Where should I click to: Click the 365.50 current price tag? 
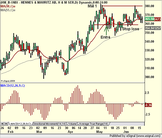149,19
